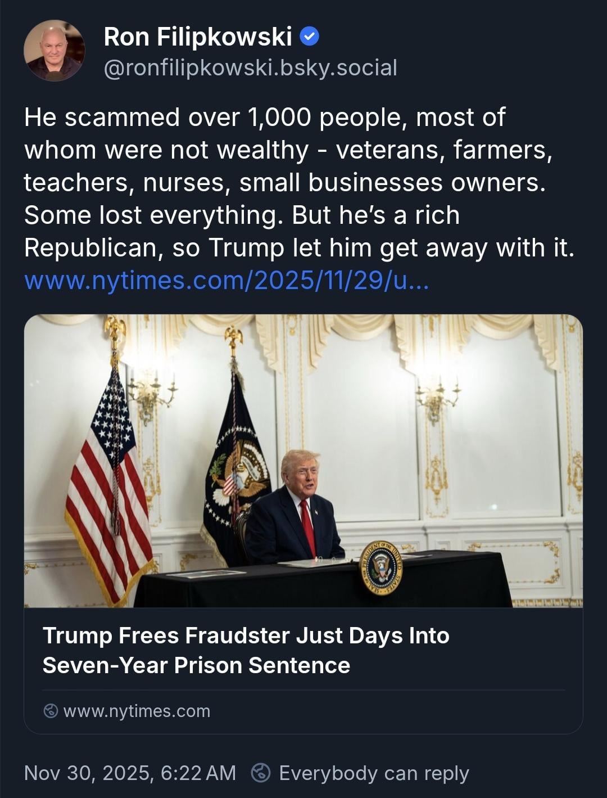Click the 'Seven-Year Prison Sentence' headline line
The height and width of the screenshot is (798, 607).
tap(196, 665)
